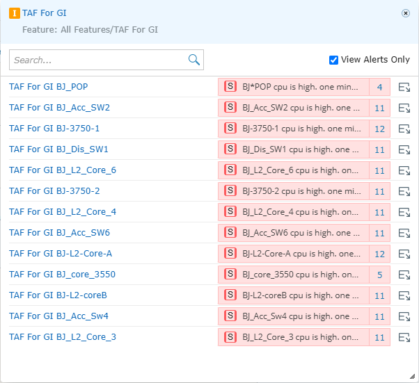Click S status icon in BJ-L2-Core-A alert

point(230,253)
